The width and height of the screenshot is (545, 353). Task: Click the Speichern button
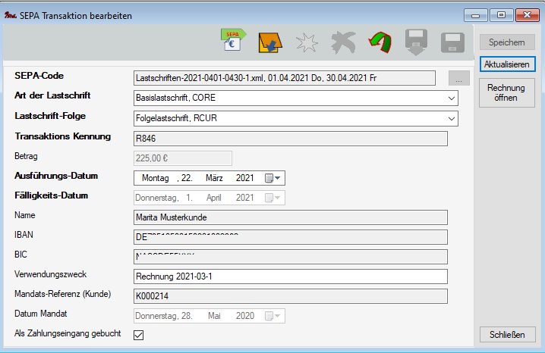coord(508,42)
